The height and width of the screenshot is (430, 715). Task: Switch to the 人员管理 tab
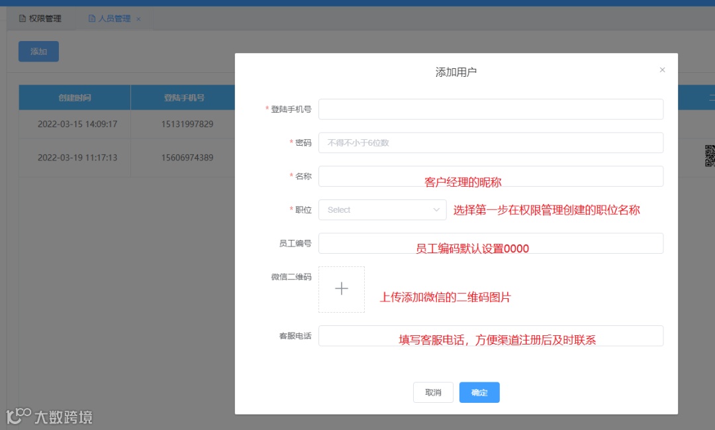point(114,19)
